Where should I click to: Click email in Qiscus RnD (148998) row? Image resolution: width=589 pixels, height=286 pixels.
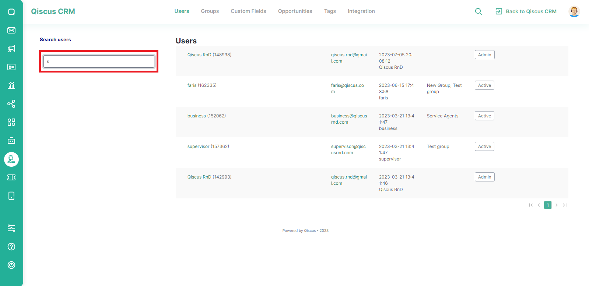[349, 58]
